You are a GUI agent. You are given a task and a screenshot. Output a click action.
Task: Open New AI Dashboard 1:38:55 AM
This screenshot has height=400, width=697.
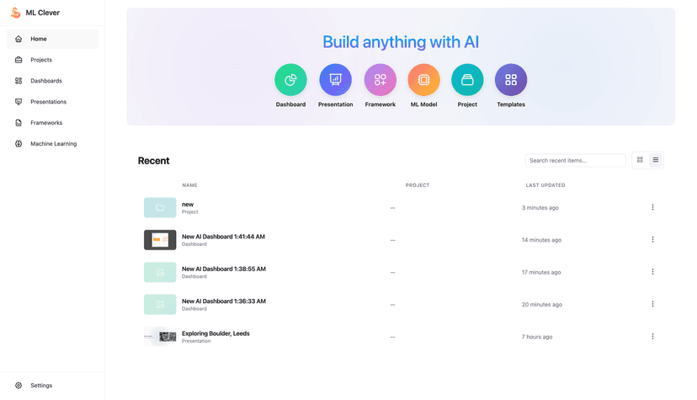point(223,269)
